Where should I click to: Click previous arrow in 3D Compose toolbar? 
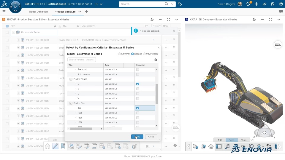tap(188, 147)
